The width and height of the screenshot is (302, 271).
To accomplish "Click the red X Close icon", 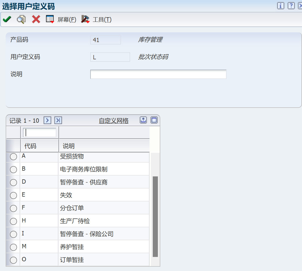I will pos(36,19).
